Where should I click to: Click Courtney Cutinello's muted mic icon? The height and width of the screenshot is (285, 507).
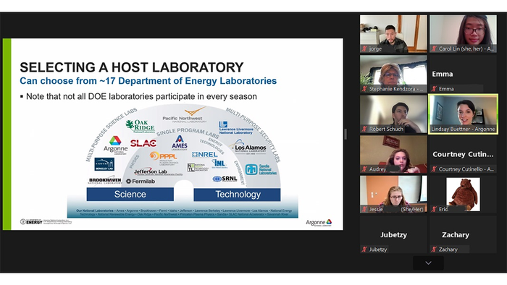point(434,169)
